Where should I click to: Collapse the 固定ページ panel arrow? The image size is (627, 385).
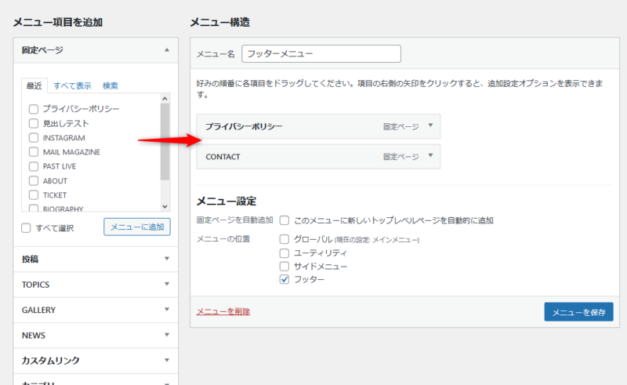click(x=166, y=50)
